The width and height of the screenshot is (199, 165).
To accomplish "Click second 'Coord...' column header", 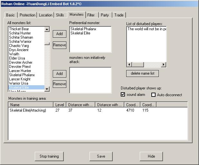I will click(x=148, y=105).
